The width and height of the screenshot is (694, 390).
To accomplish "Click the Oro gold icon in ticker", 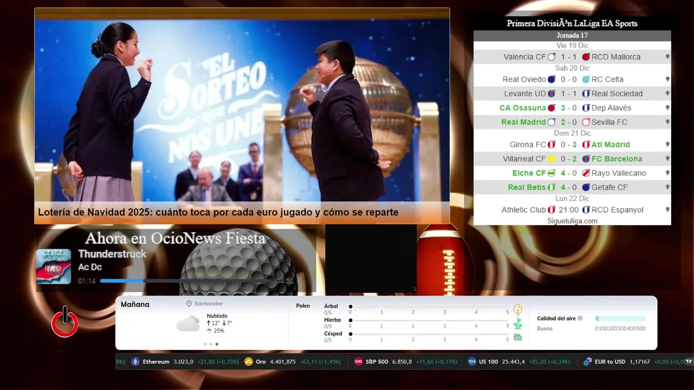I will (x=248, y=362).
